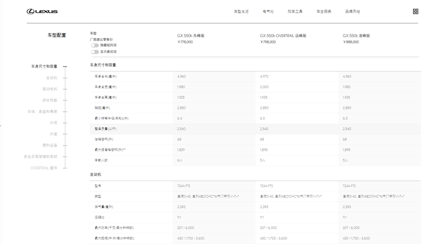Go to 品牌天地 in the header

pos(352,11)
